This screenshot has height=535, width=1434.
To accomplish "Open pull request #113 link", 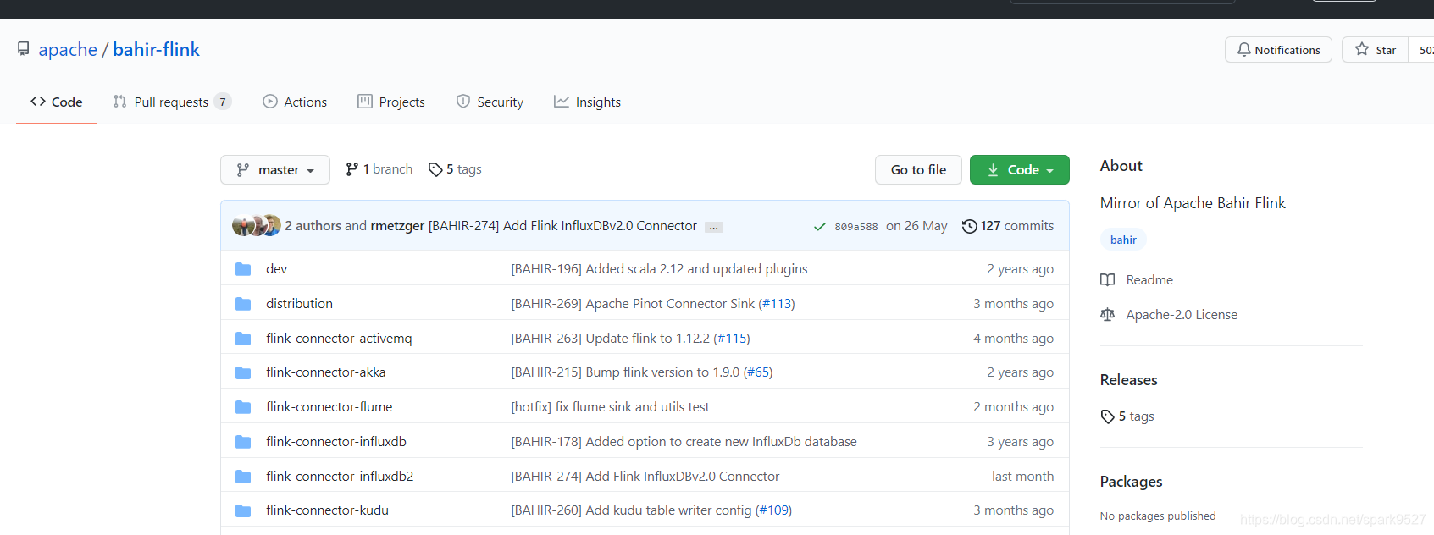I will click(x=777, y=304).
